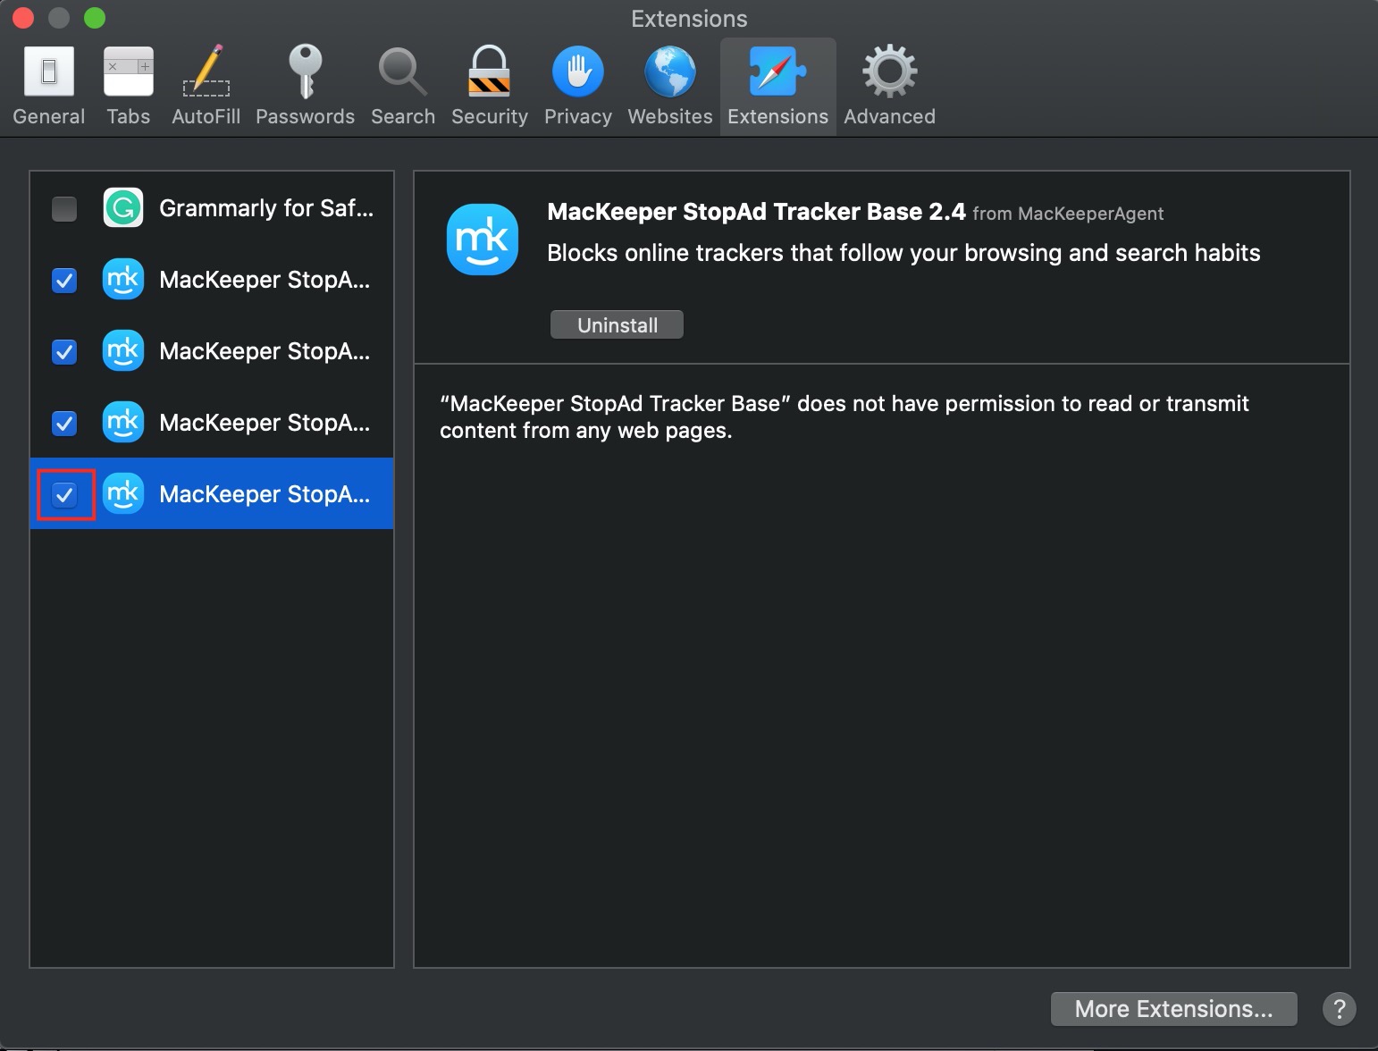1378x1051 pixels.
Task: Select the Grammarly for Saf... list row
Action: coord(212,208)
